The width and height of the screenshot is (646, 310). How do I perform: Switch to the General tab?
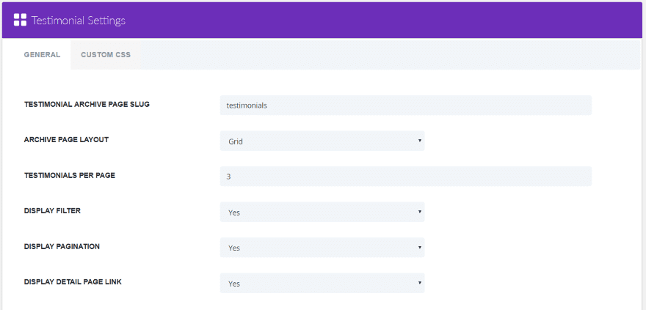point(42,54)
